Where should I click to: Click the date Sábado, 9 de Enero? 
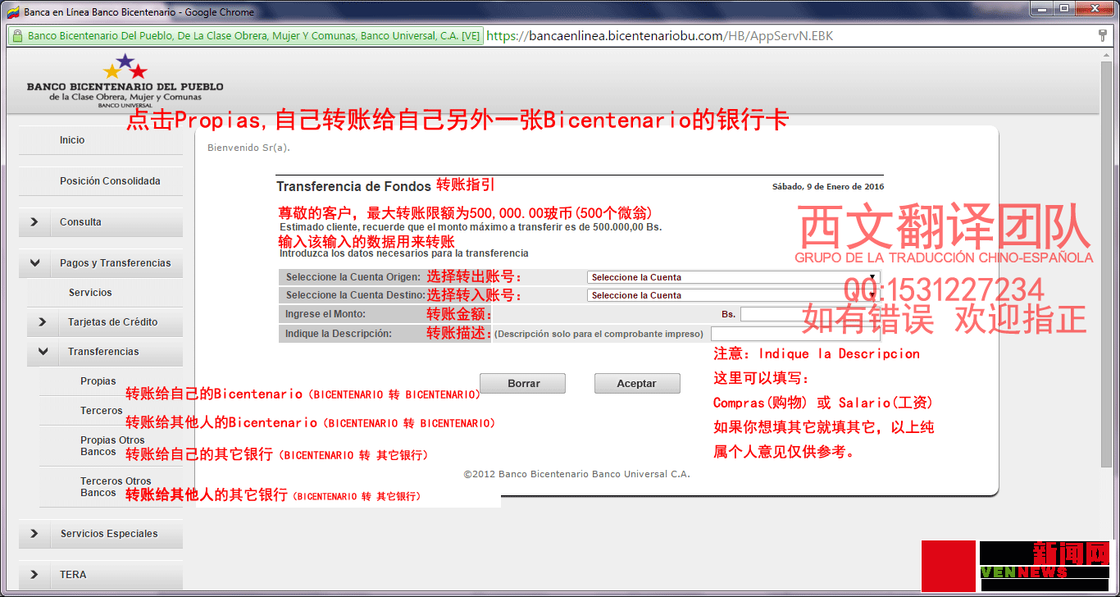point(828,186)
